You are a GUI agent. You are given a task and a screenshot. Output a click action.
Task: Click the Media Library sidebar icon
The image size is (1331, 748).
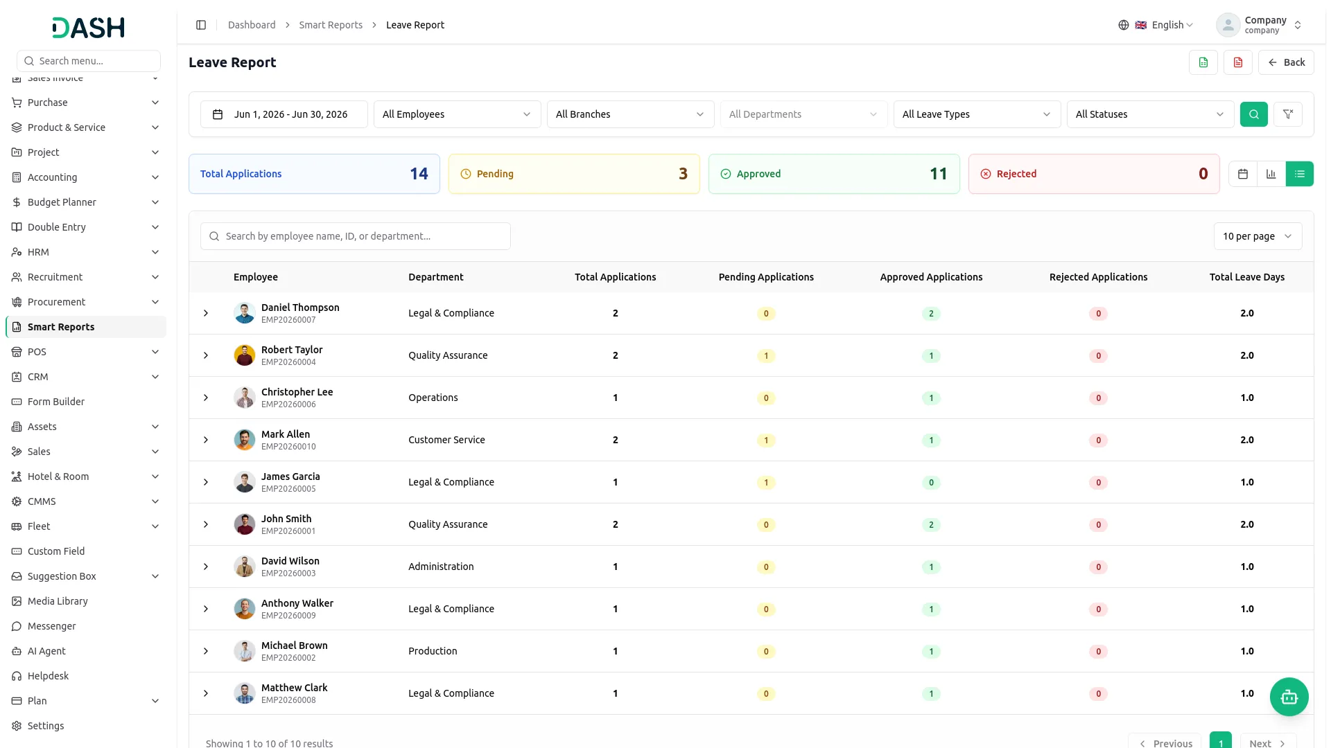(17, 601)
